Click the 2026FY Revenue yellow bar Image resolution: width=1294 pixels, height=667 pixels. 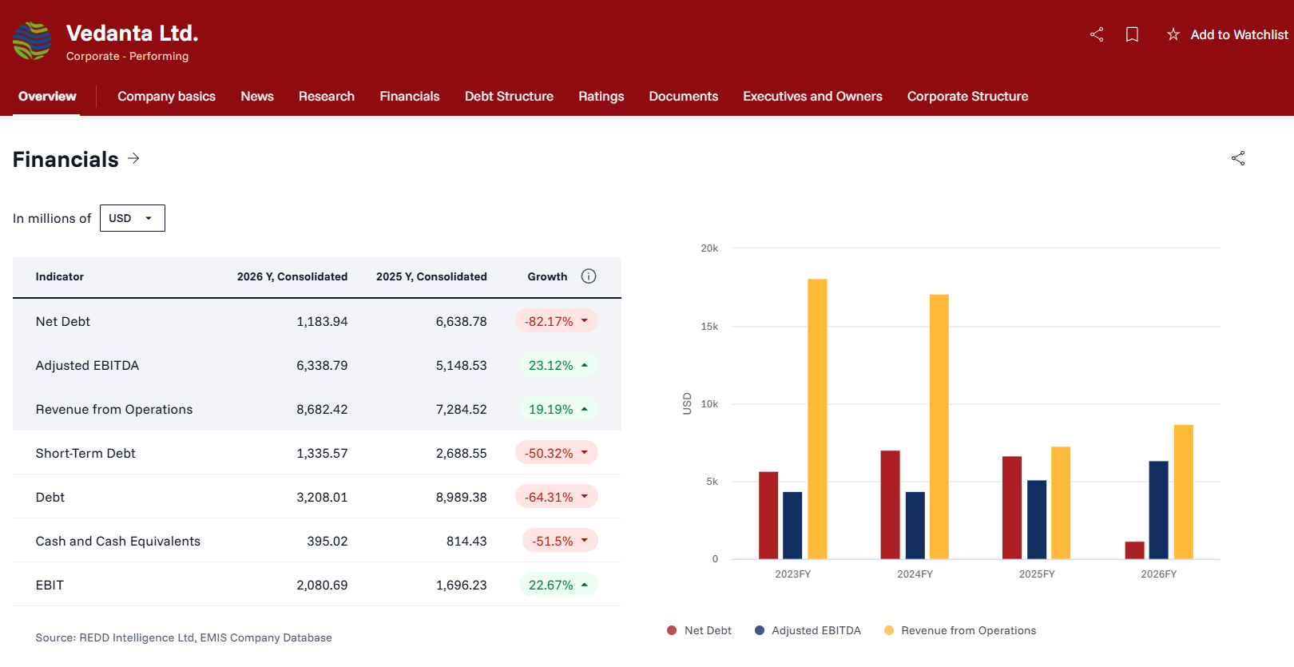point(1183,492)
